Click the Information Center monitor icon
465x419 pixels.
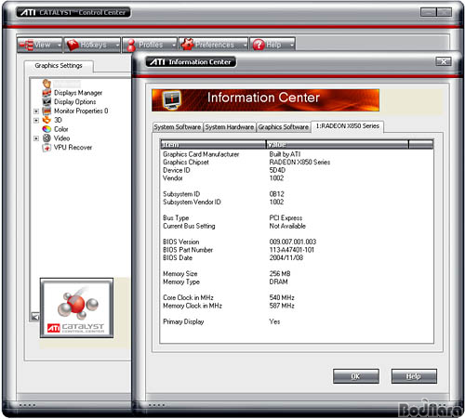tap(171, 99)
